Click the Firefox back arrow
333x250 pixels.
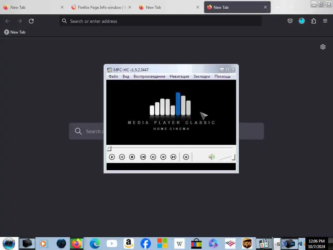[8, 21]
